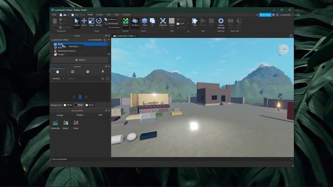Click Import button in Game panel

click(x=80, y=60)
